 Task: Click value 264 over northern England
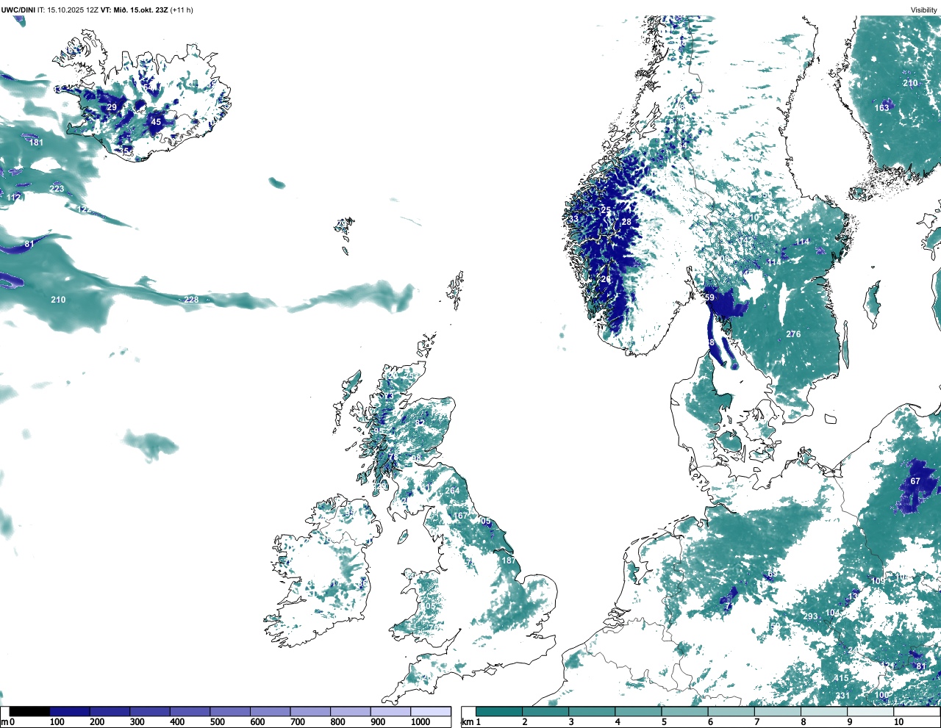(452, 491)
